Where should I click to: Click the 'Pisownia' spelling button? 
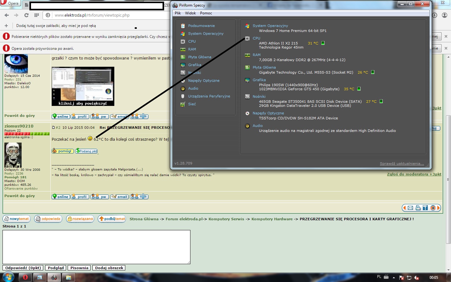[79, 268]
